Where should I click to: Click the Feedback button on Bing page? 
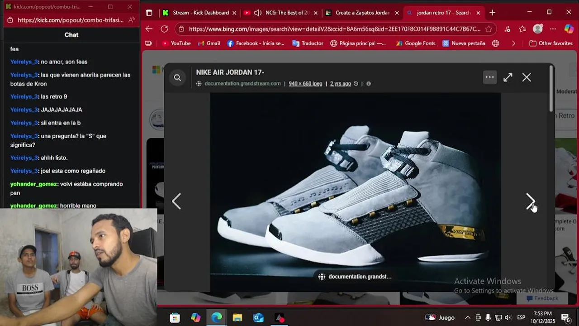542,298
